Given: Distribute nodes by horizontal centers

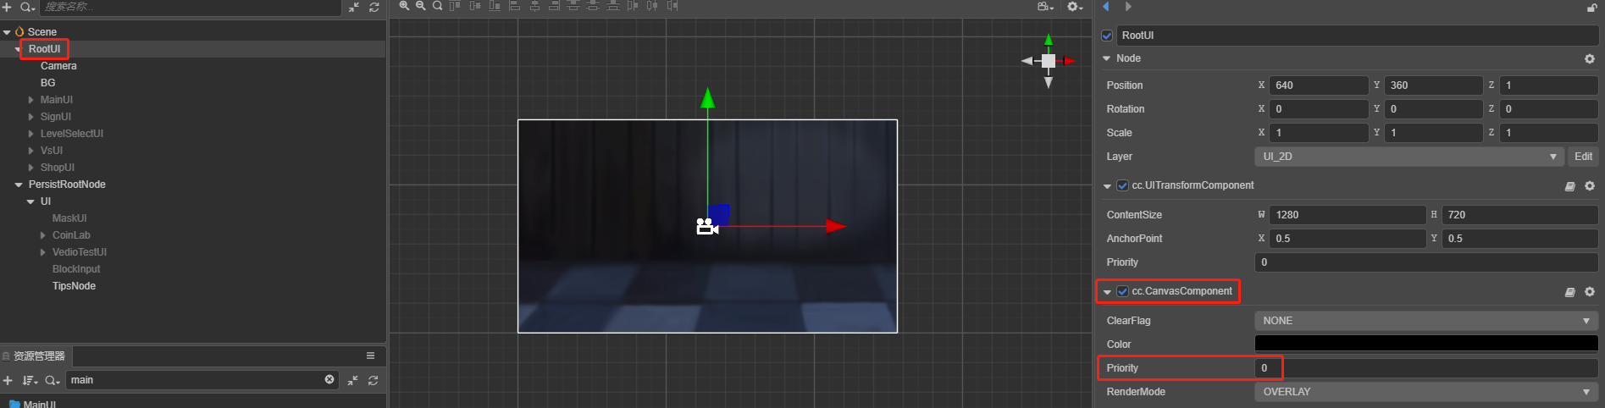Looking at the screenshot, I should pyautogui.click(x=652, y=5).
